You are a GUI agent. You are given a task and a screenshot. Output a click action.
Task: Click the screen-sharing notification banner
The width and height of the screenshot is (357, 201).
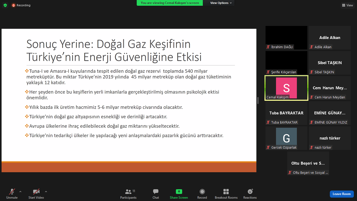(170, 3)
